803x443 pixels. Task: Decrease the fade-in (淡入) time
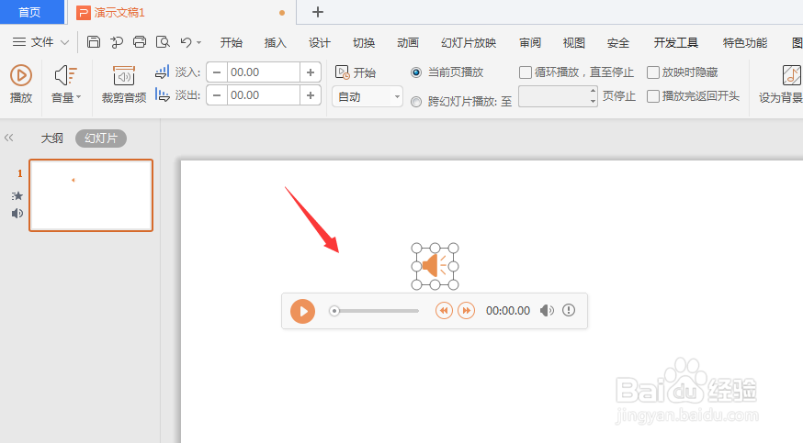217,72
